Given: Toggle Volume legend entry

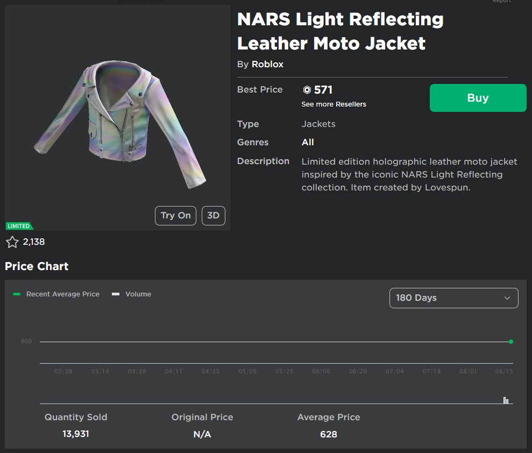Looking at the screenshot, I should click(x=132, y=294).
